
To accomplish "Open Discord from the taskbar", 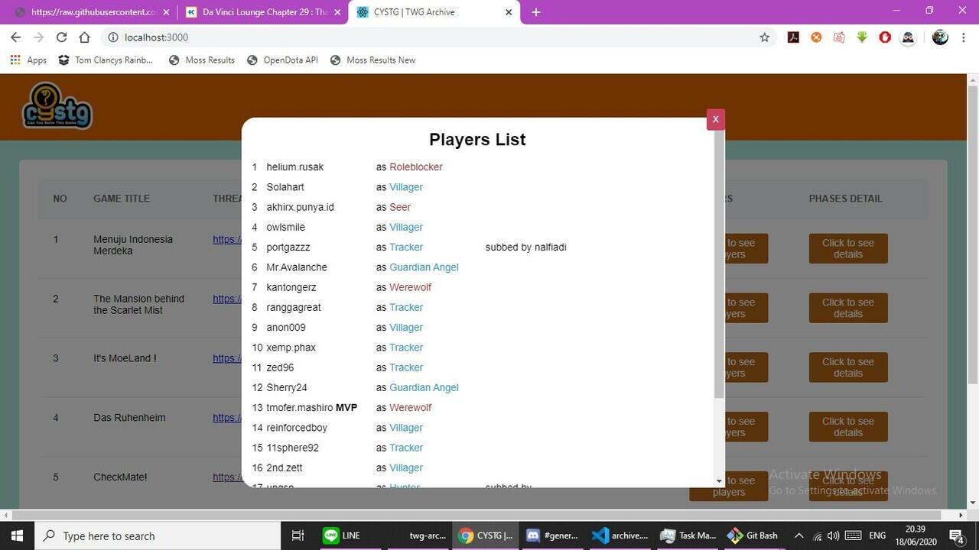I will pos(552,535).
